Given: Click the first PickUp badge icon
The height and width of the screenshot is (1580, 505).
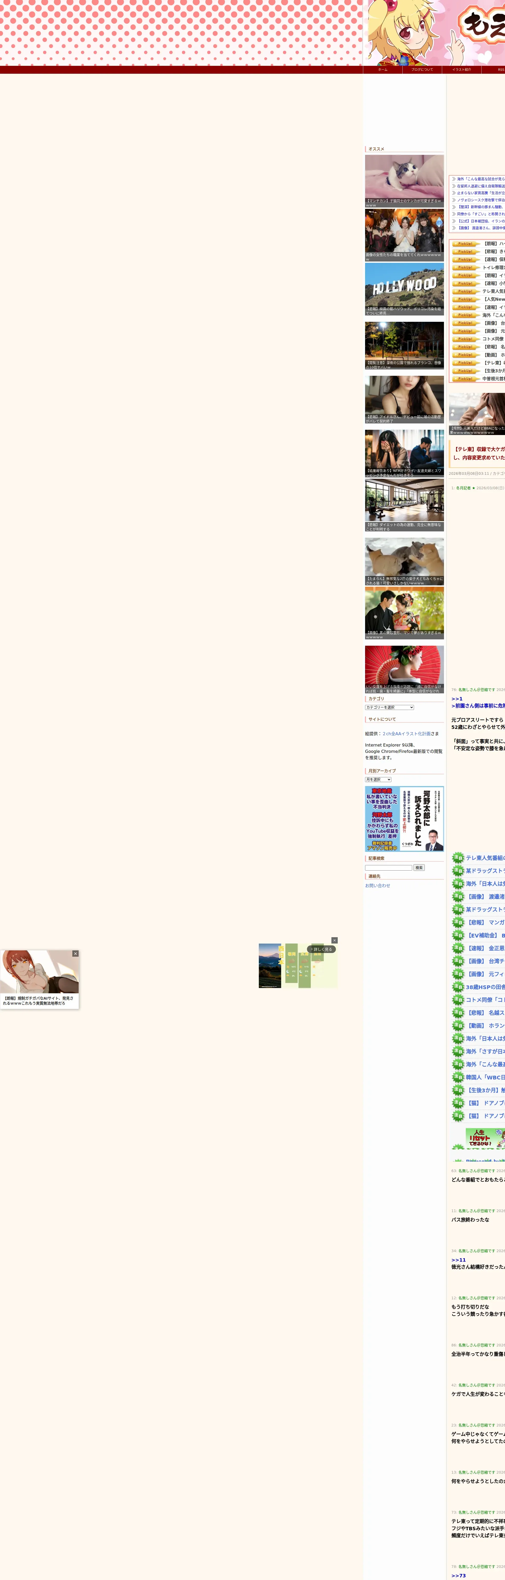Looking at the screenshot, I should (465, 244).
